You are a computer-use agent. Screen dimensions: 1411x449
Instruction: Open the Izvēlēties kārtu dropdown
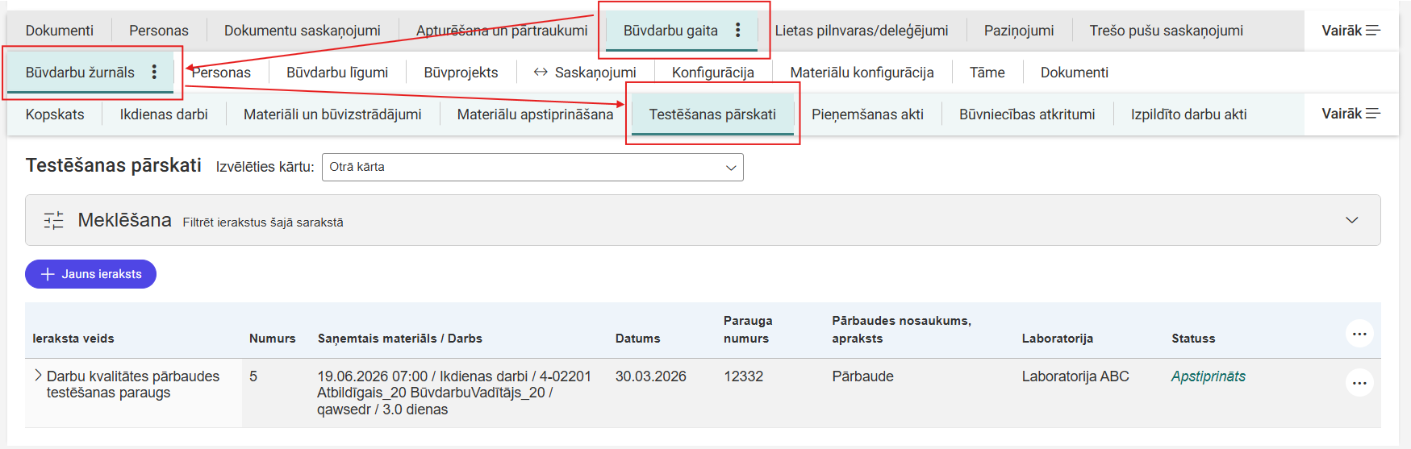(x=532, y=167)
